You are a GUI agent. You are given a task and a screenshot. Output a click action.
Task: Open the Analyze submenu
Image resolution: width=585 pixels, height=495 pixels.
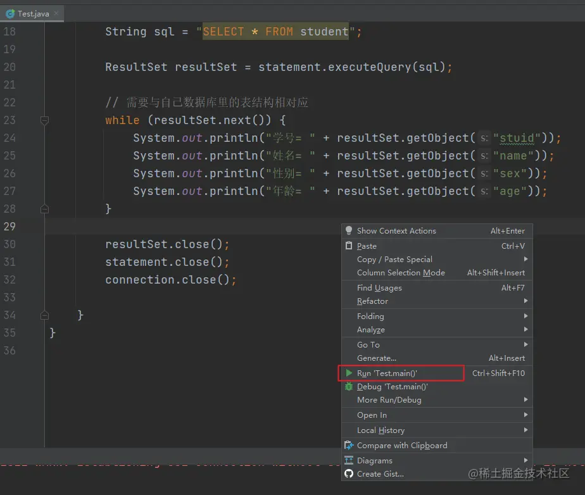437,330
